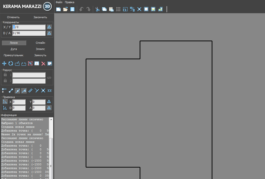The height and width of the screenshot is (179, 265).
Task: Open a file using the folder icon
Action: tap(65, 9)
